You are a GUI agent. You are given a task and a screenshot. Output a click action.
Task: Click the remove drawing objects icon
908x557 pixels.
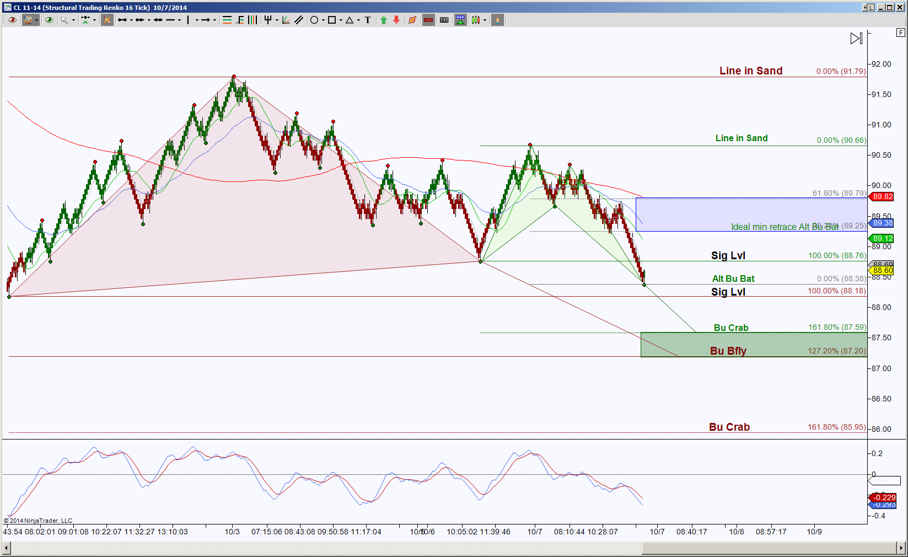point(412,20)
